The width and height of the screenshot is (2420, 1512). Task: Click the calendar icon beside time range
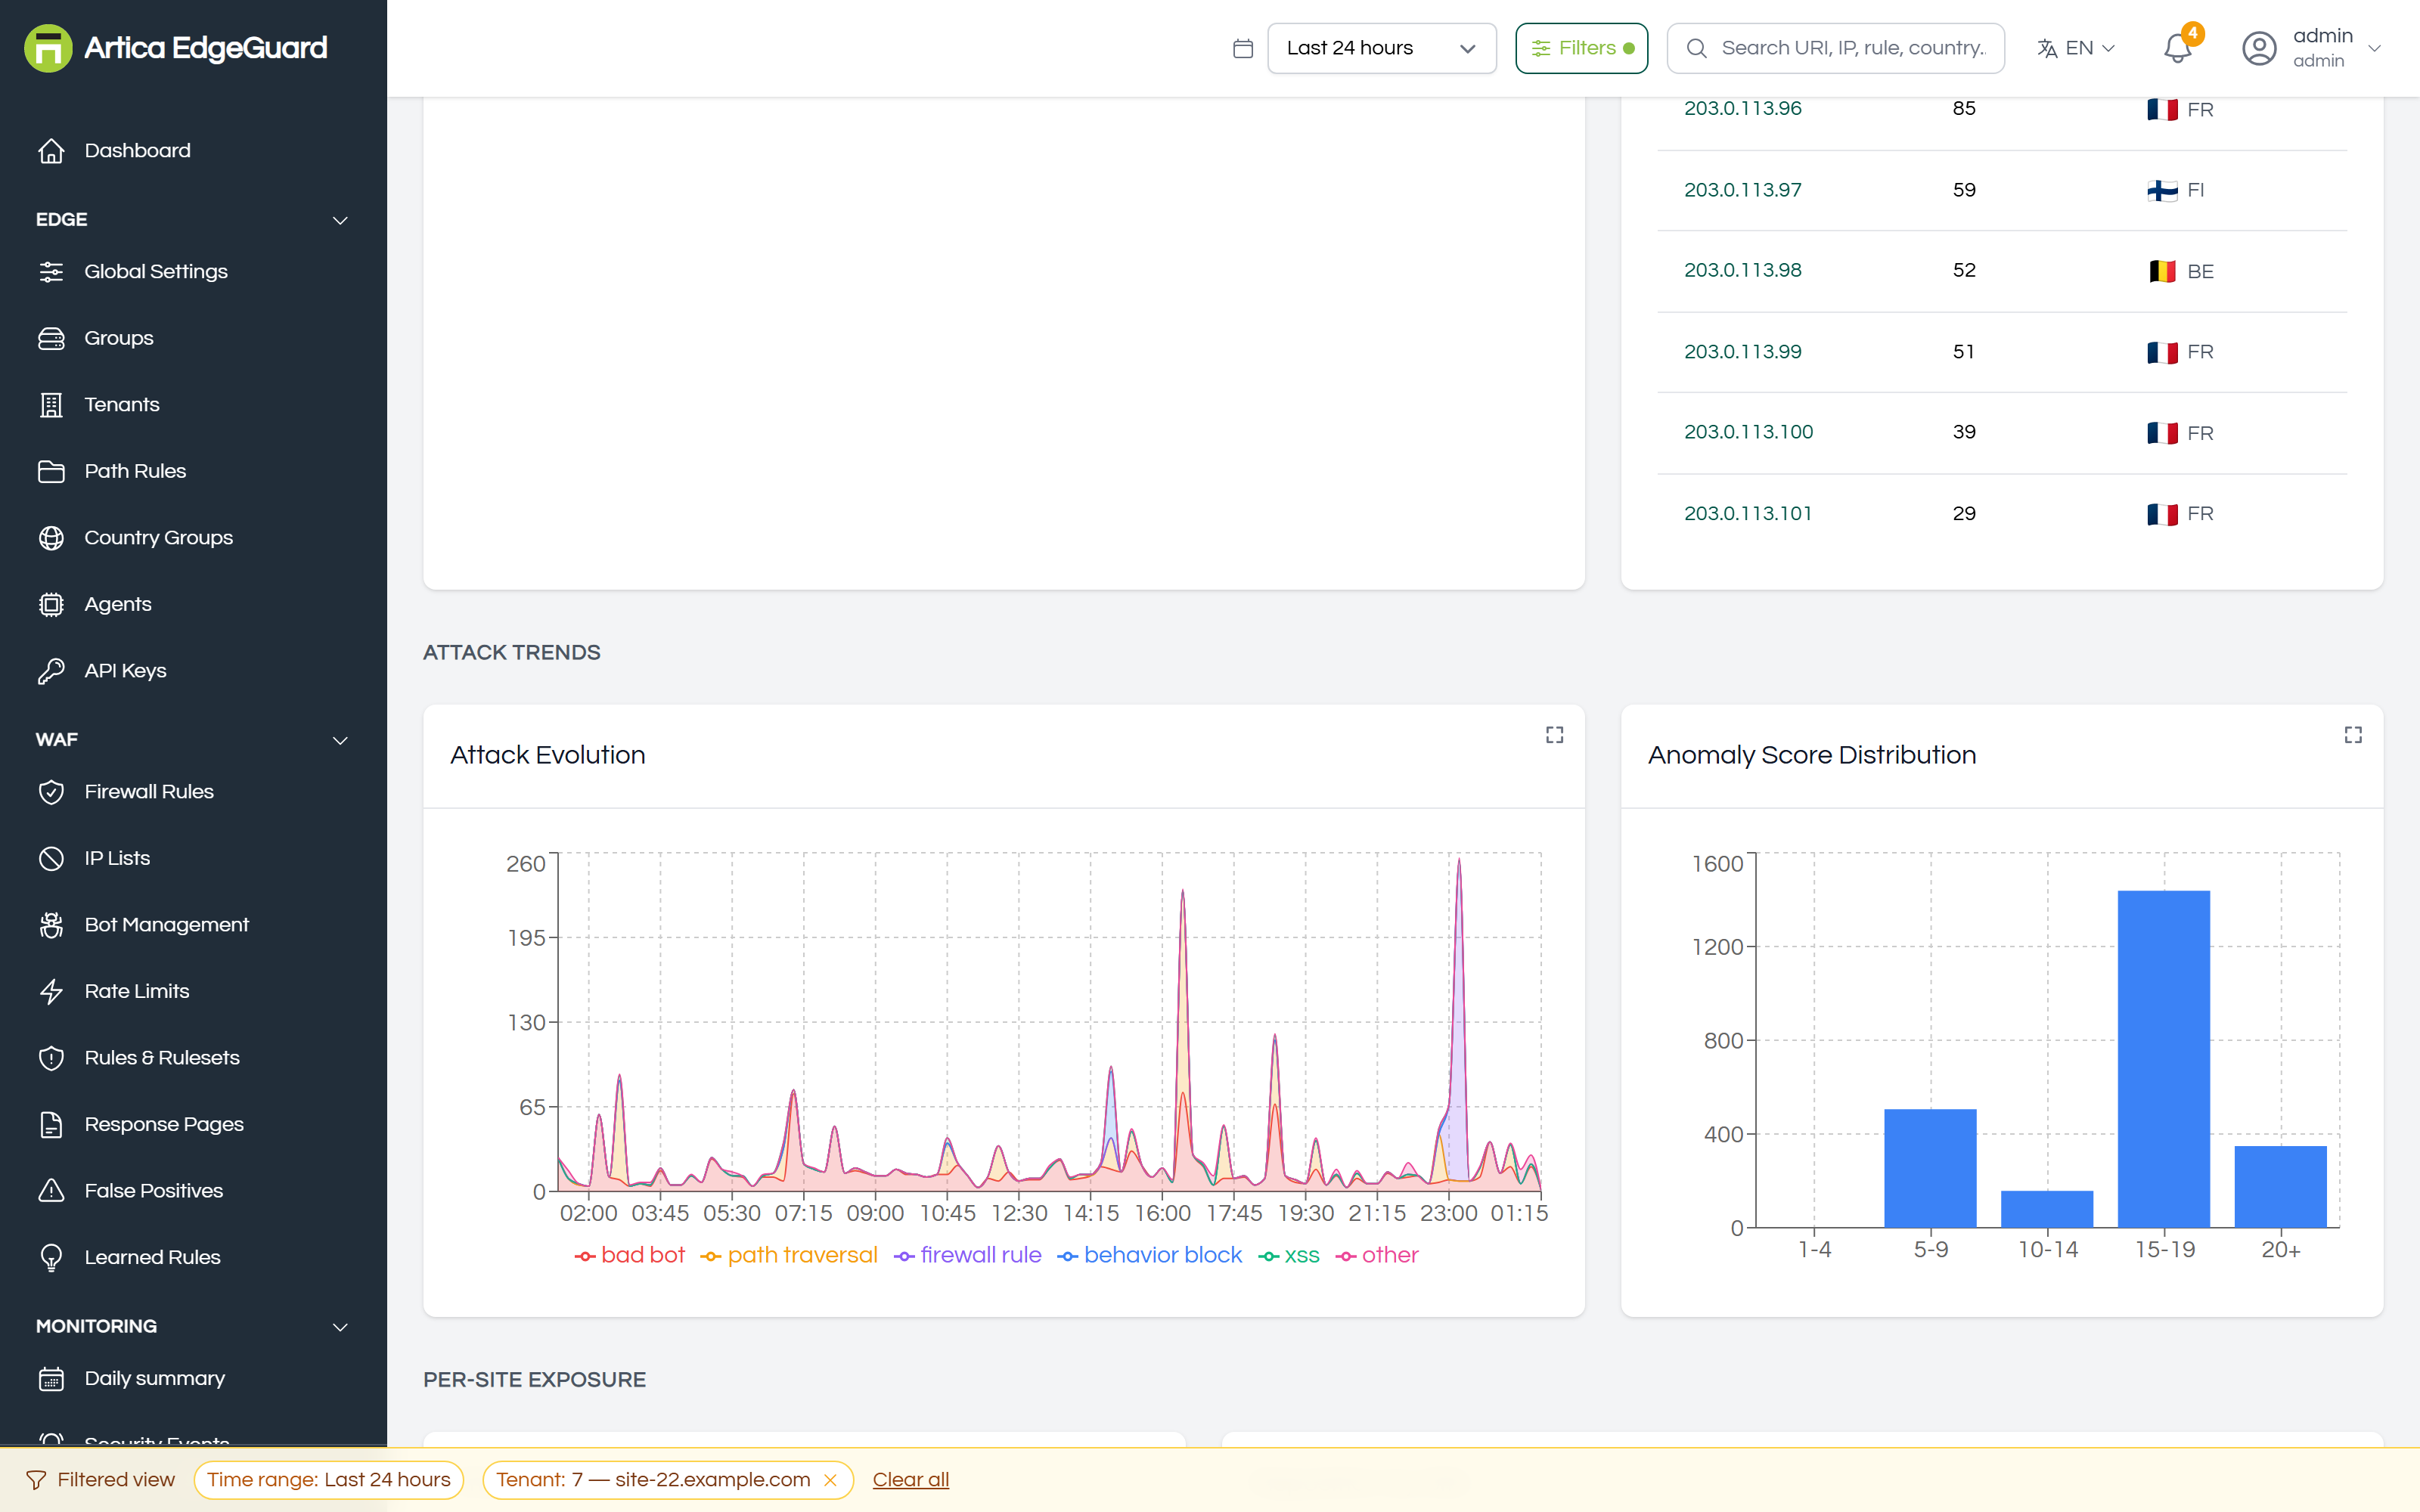point(1243,48)
